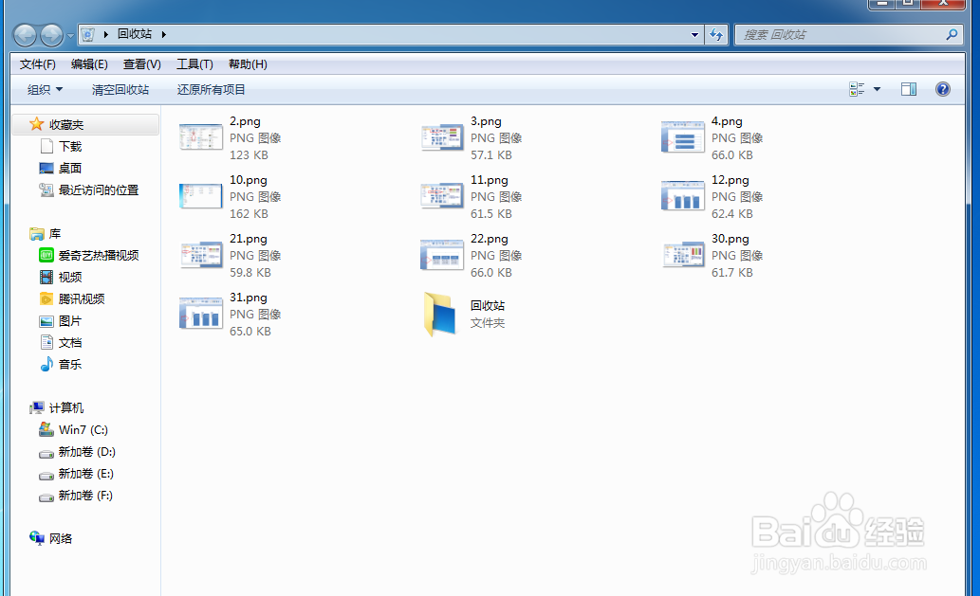Open the 帮助(H) menu
This screenshot has width=980, height=596.
tap(248, 64)
